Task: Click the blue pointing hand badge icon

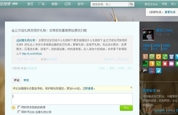Action: tap(158, 71)
